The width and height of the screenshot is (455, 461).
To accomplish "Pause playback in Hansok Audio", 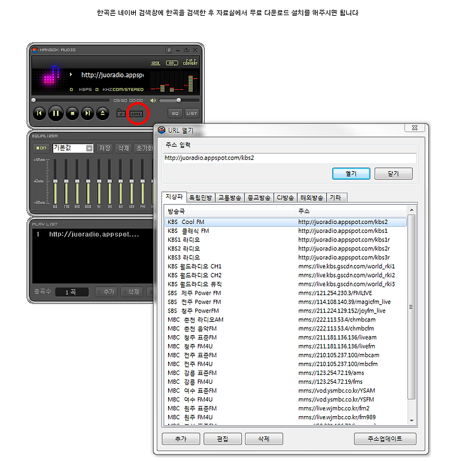I will 56,113.
